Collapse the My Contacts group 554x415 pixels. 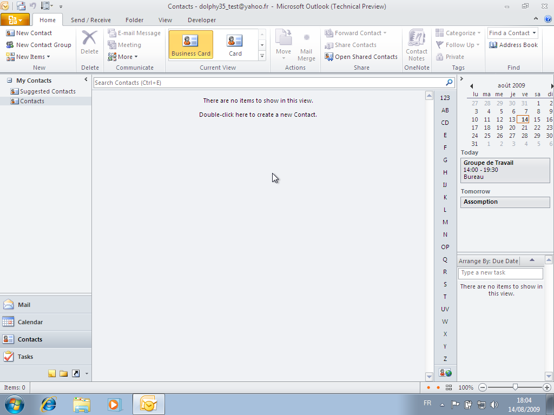click(10, 81)
